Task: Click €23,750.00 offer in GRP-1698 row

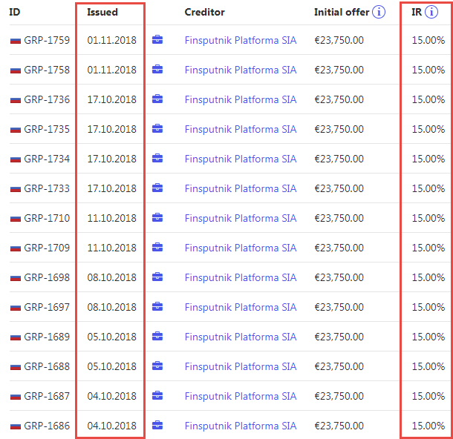Action: pos(339,278)
